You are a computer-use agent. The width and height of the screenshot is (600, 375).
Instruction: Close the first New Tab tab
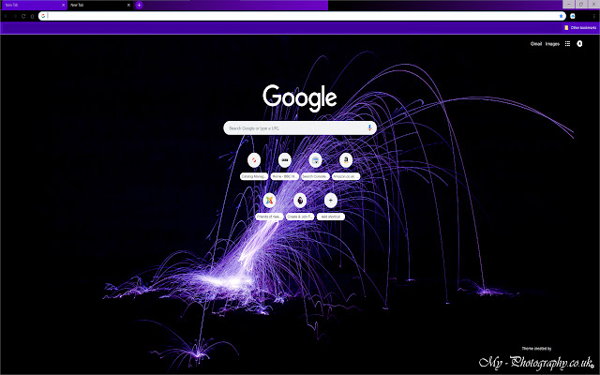point(63,5)
